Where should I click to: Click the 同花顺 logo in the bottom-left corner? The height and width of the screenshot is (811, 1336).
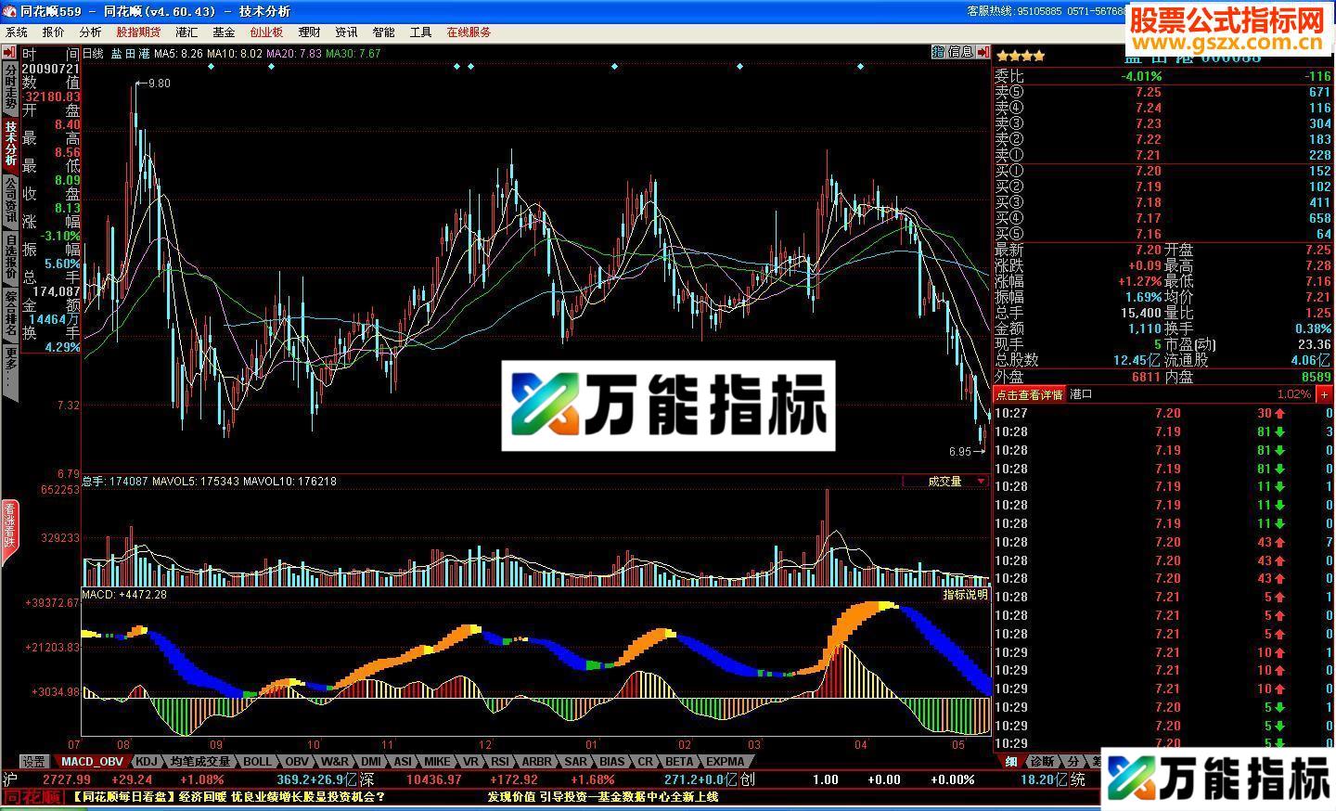click(33, 797)
